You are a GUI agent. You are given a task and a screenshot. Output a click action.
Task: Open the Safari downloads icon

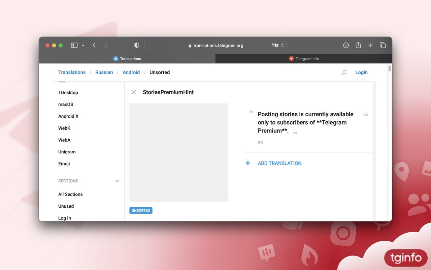(346, 45)
